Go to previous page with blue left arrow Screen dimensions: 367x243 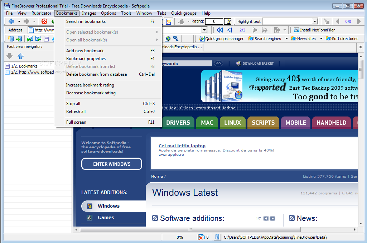(230, 30)
